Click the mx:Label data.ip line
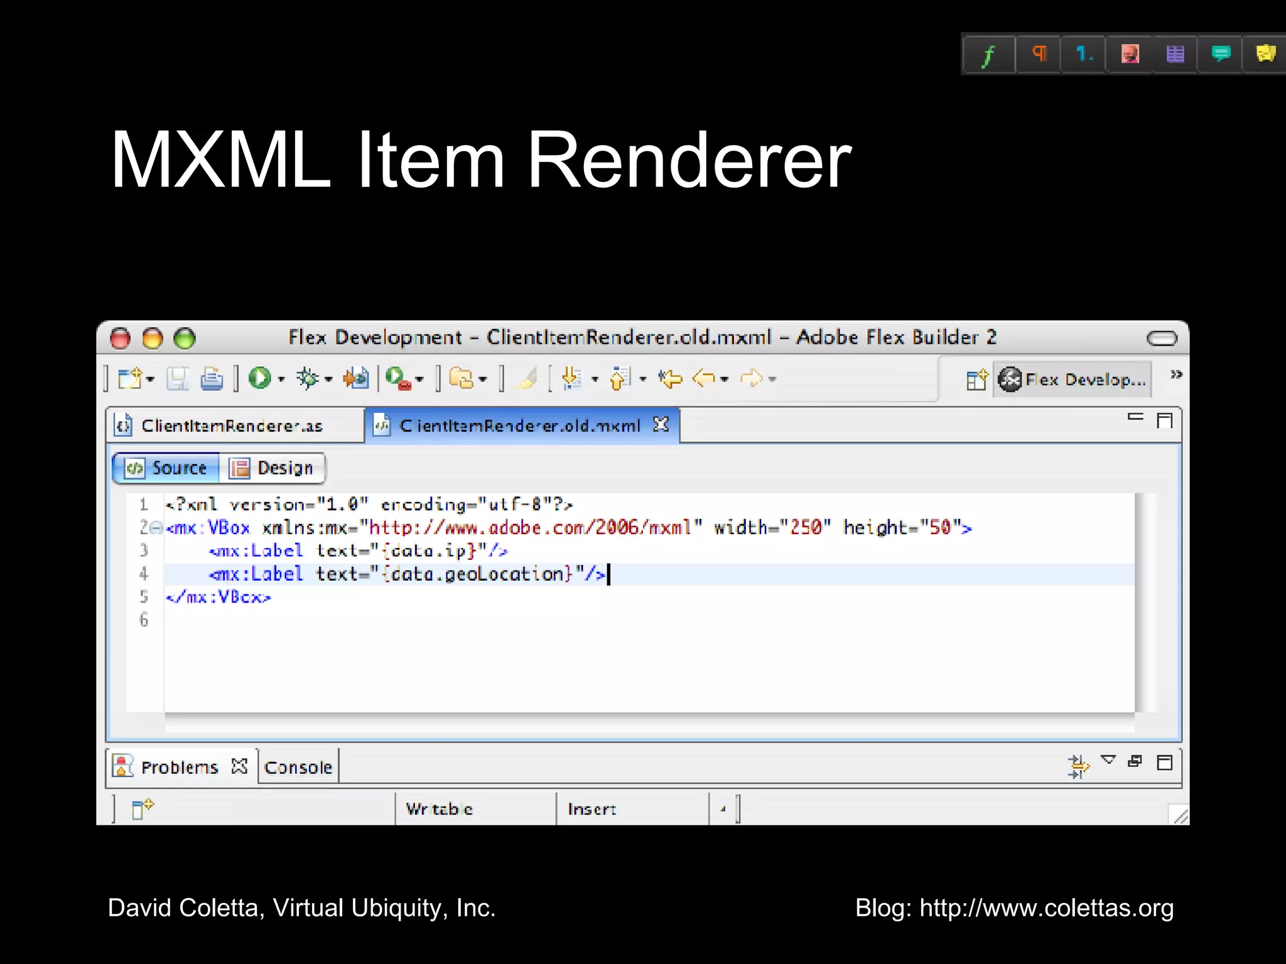1286x964 pixels. [x=358, y=551]
